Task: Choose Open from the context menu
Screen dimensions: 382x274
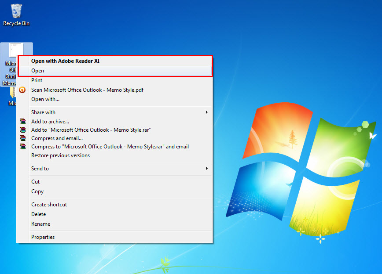Action: (x=37, y=70)
